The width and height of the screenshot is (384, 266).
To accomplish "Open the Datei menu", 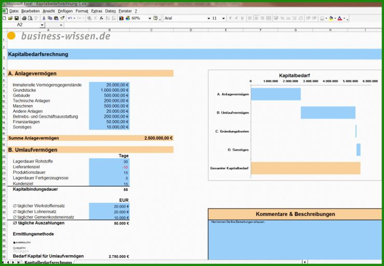I will (14, 11).
